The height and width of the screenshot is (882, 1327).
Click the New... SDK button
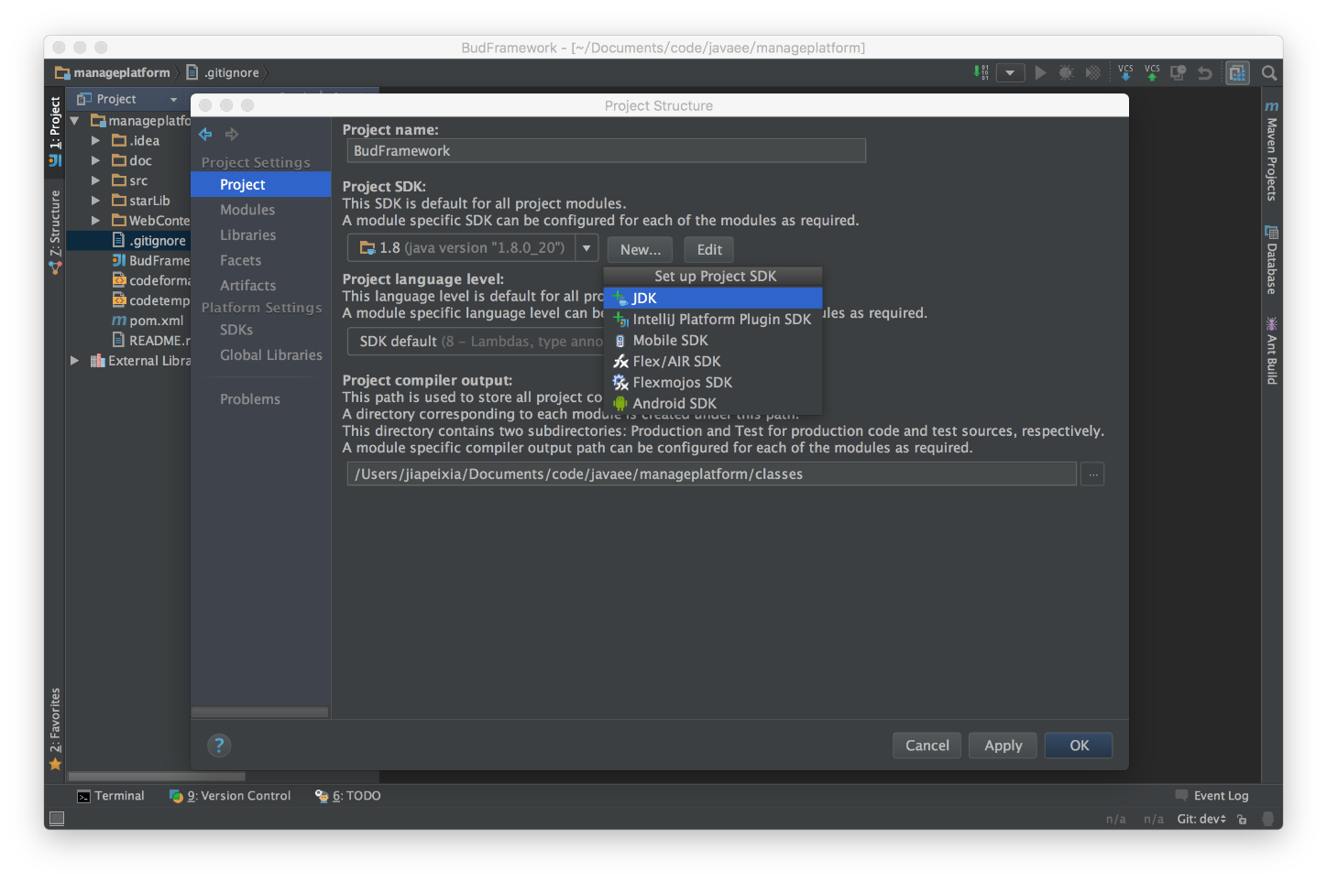pyautogui.click(x=640, y=249)
